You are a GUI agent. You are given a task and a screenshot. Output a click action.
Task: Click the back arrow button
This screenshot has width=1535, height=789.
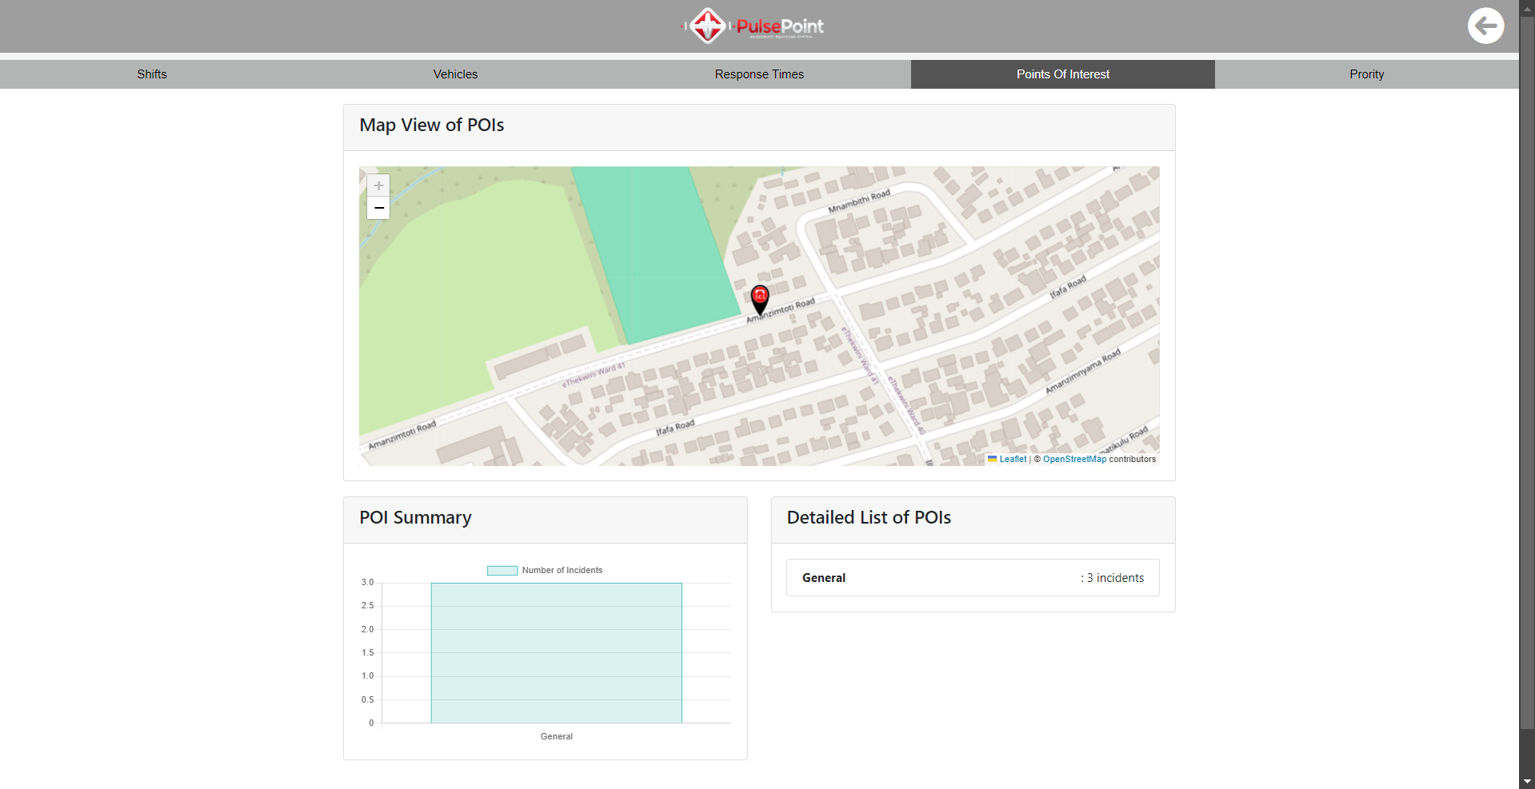point(1485,26)
